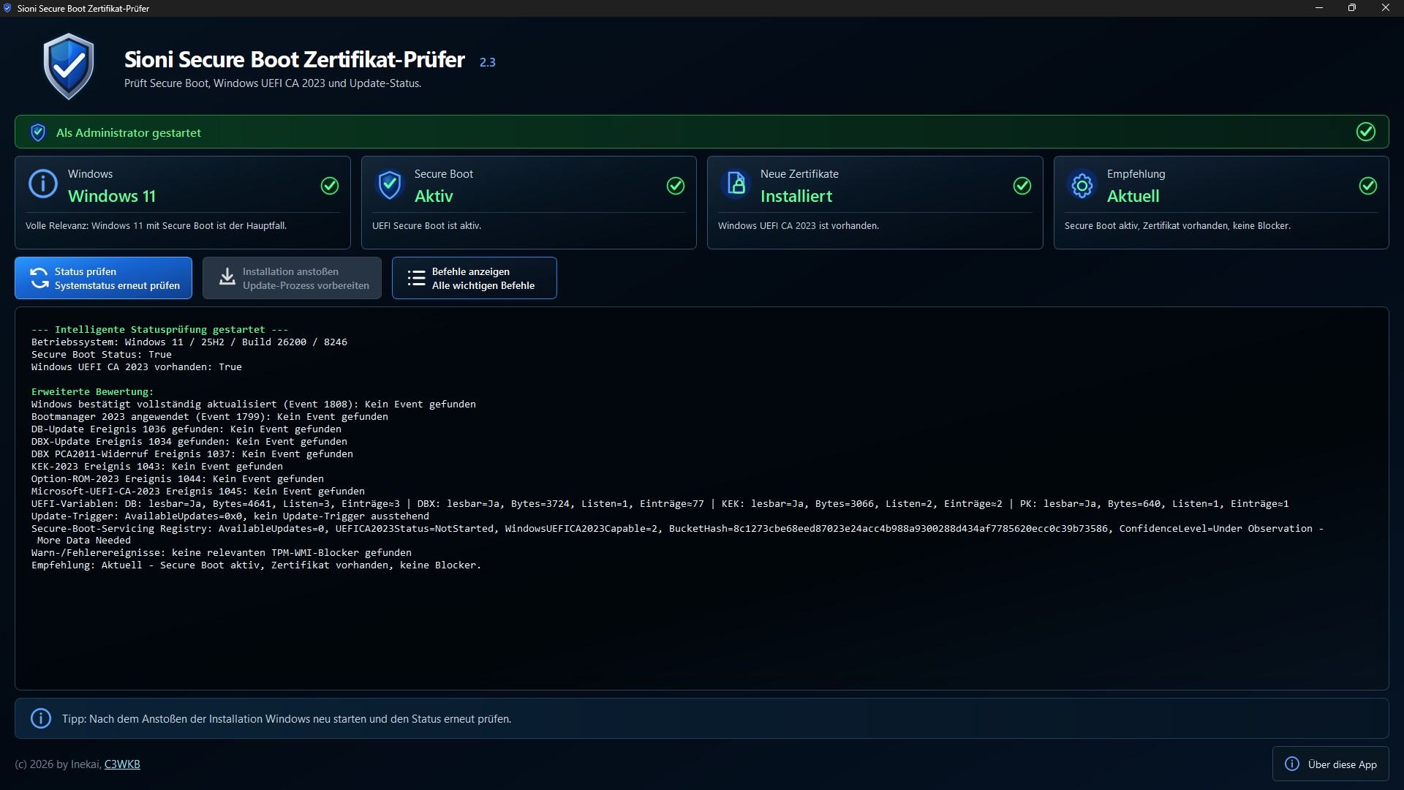Click the Tipp text about restarting Windows
Viewport: 1404px width, 790px height.
coord(287,719)
